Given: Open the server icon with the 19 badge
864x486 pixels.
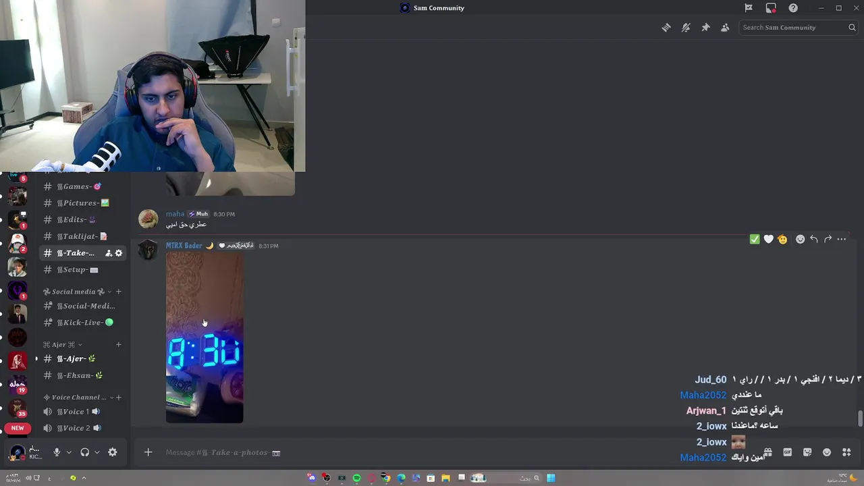Looking at the screenshot, I should point(18,383).
